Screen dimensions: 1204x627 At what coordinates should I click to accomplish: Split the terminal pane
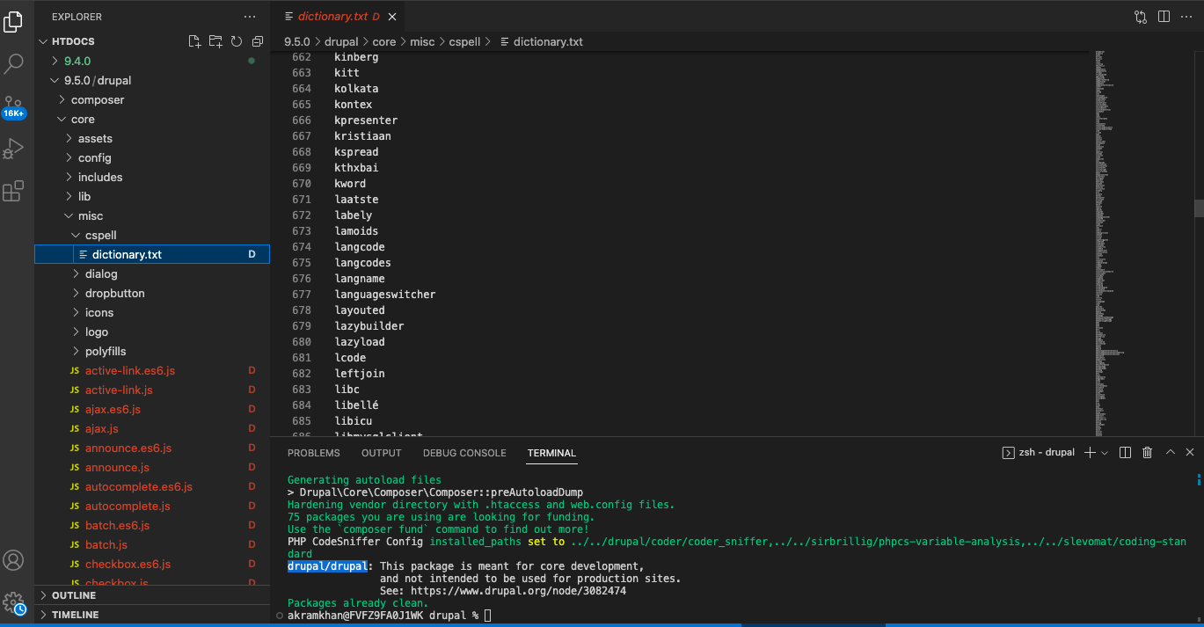click(x=1124, y=451)
